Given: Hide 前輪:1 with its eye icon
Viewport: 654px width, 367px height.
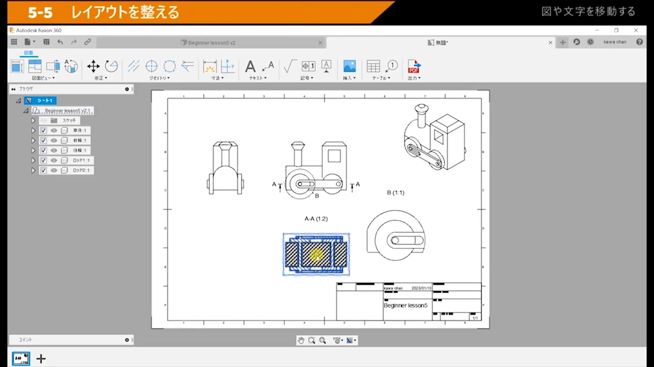Looking at the screenshot, I should point(54,140).
